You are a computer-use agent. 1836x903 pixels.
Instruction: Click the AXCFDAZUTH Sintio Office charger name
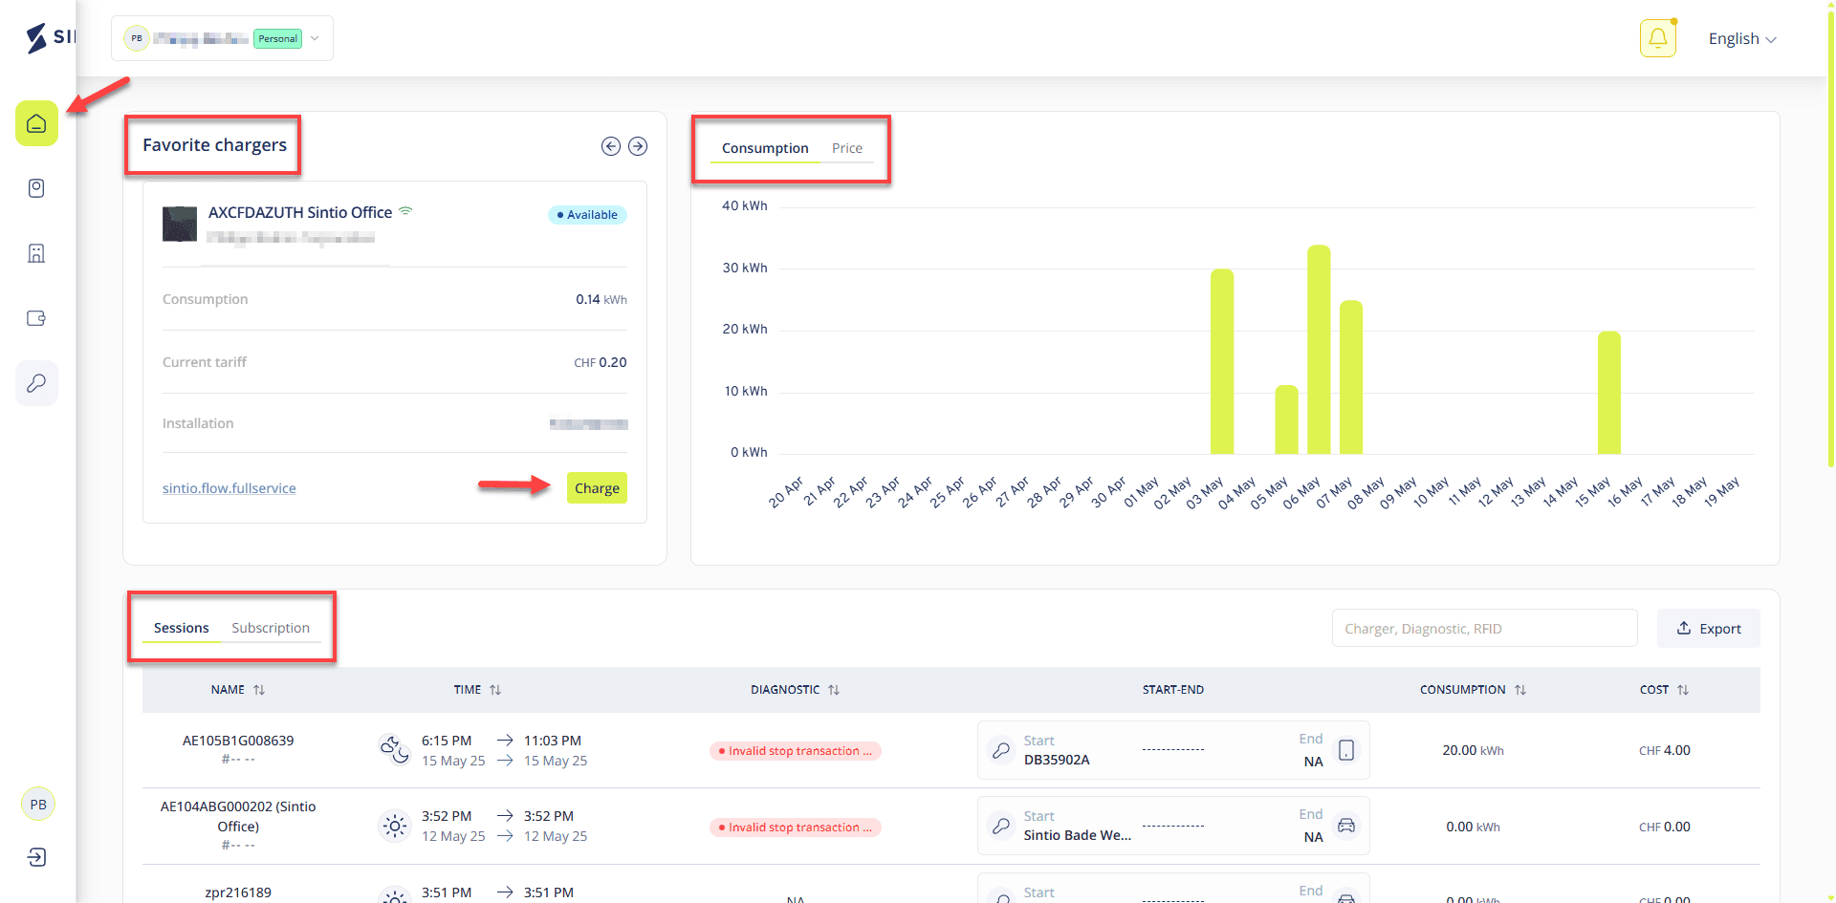pos(300,212)
